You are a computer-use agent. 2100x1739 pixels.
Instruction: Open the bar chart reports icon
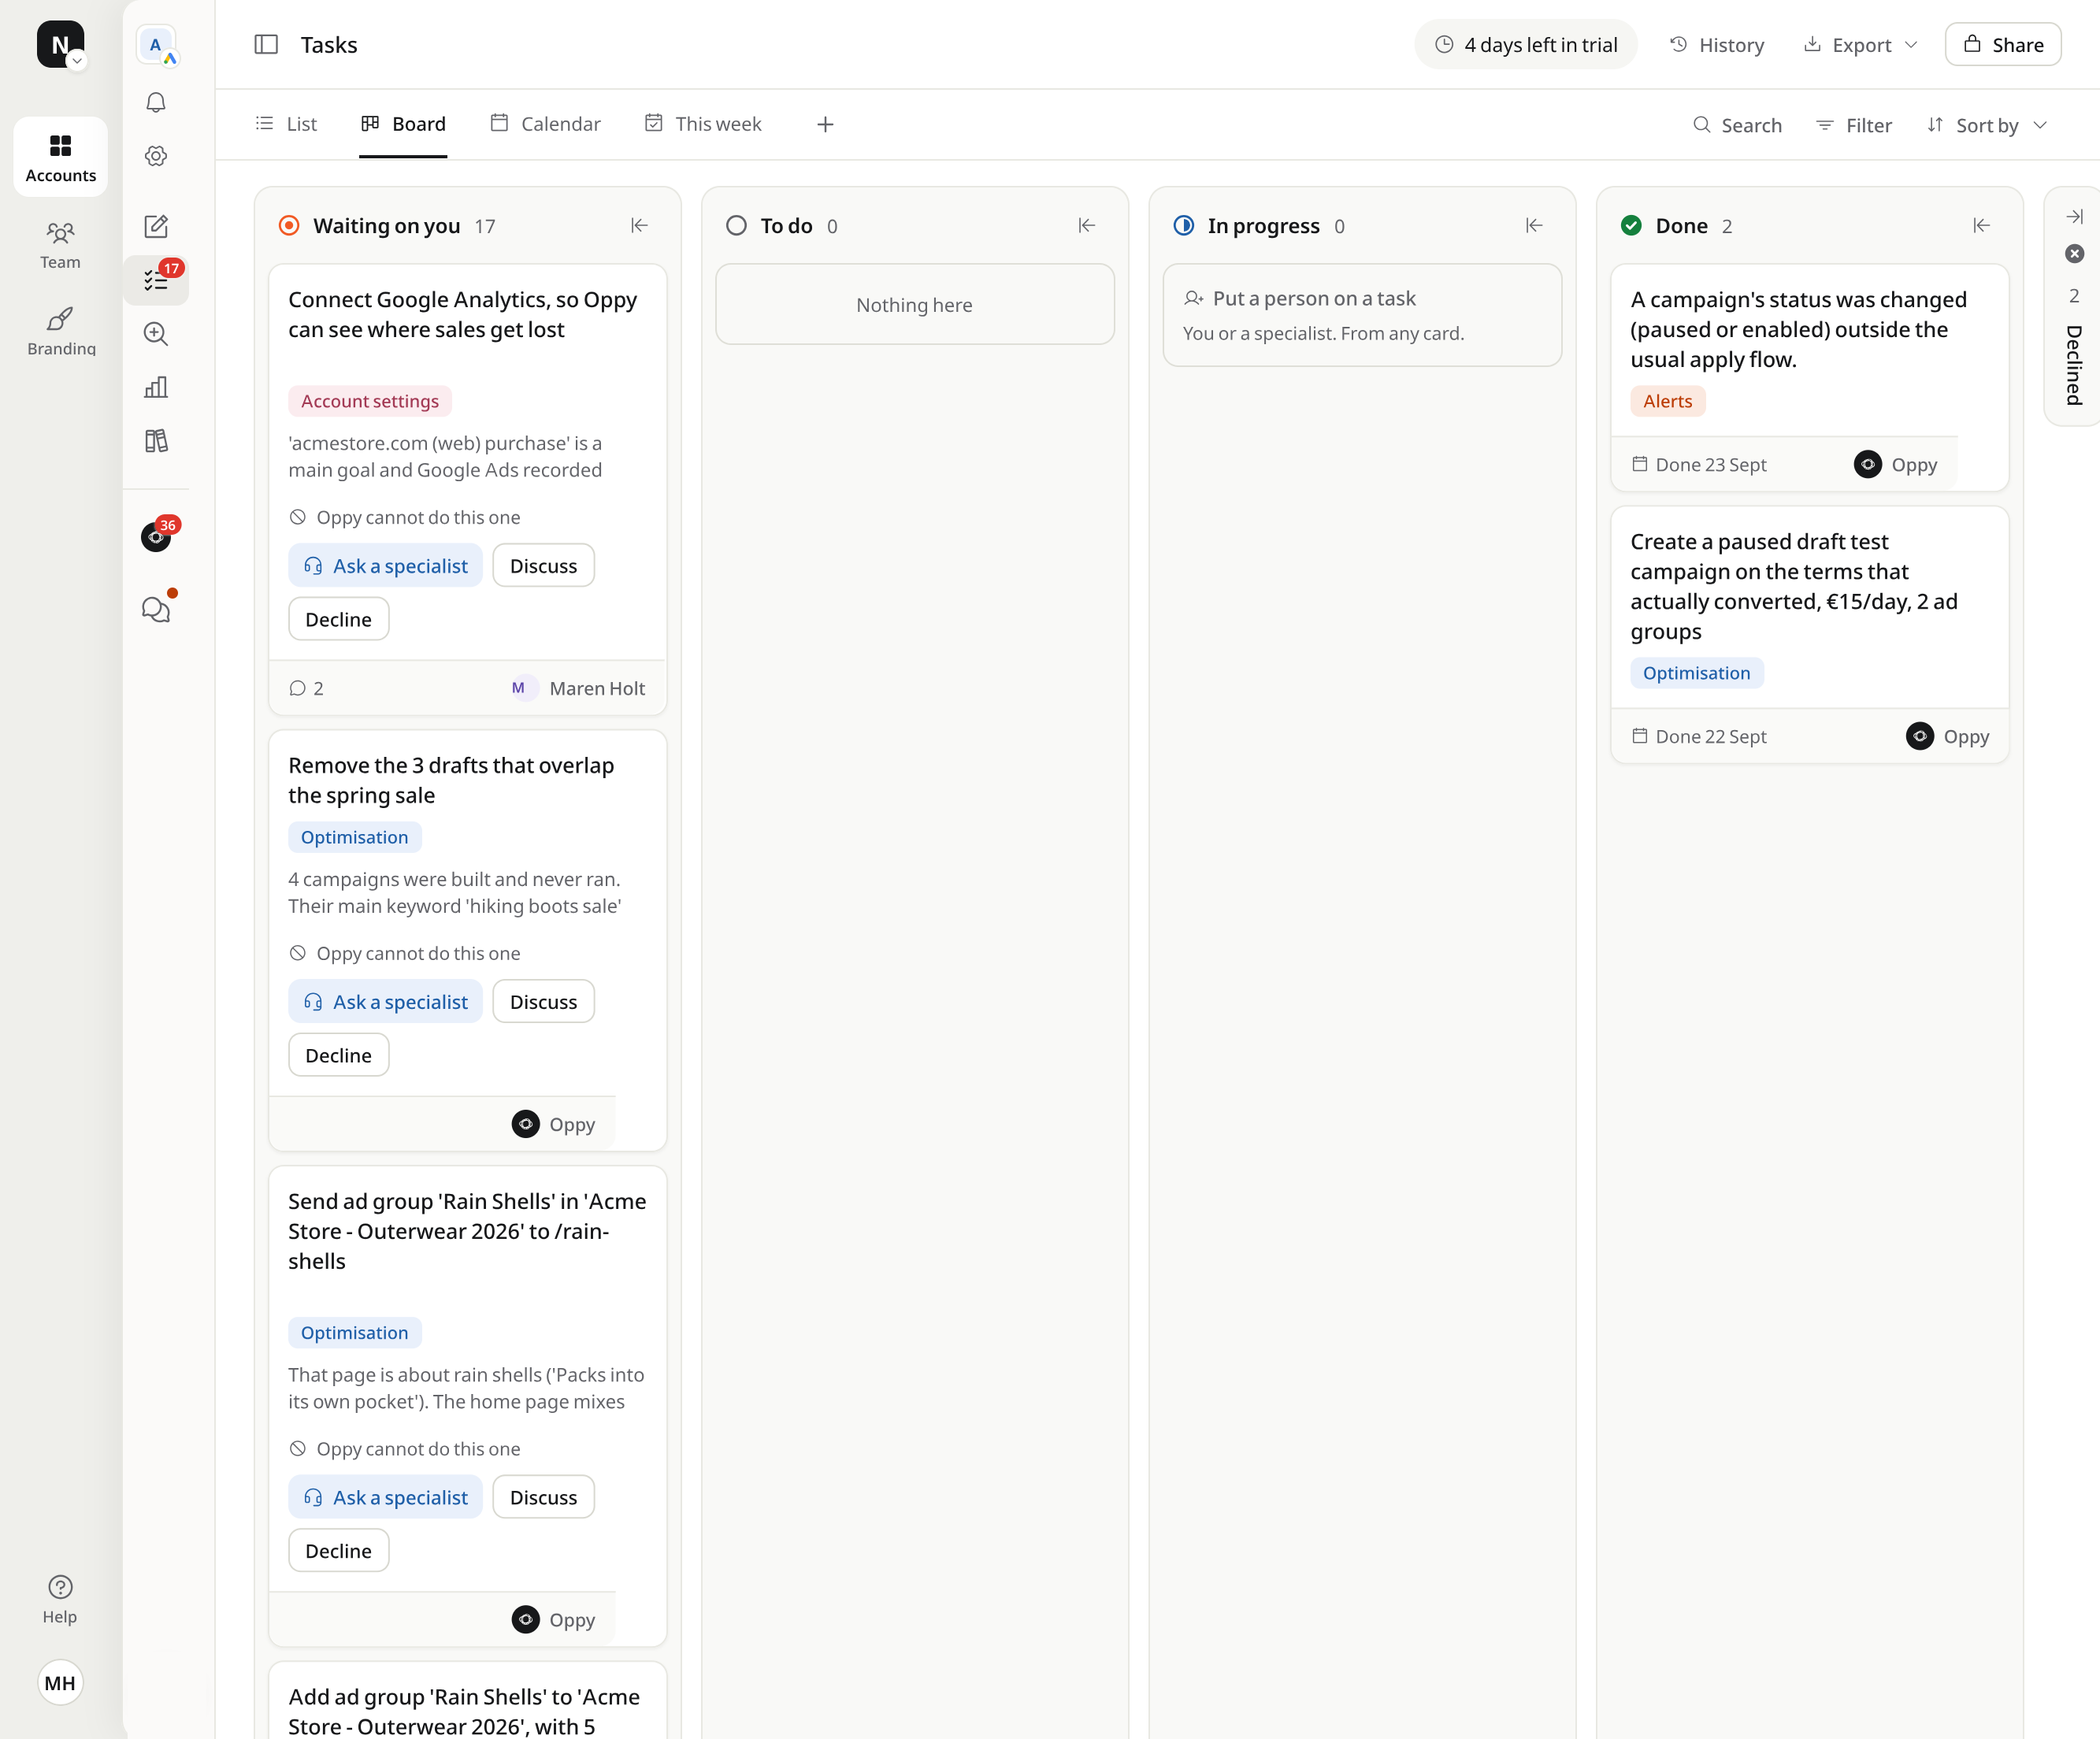156,387
